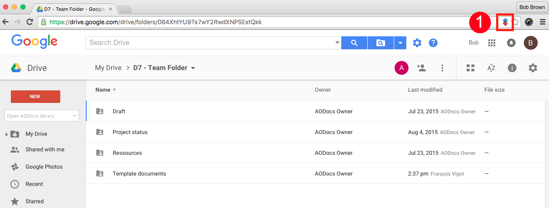Expand search options dropdown in search box
This screenshot has width=549, height=208.
[337, 43]
